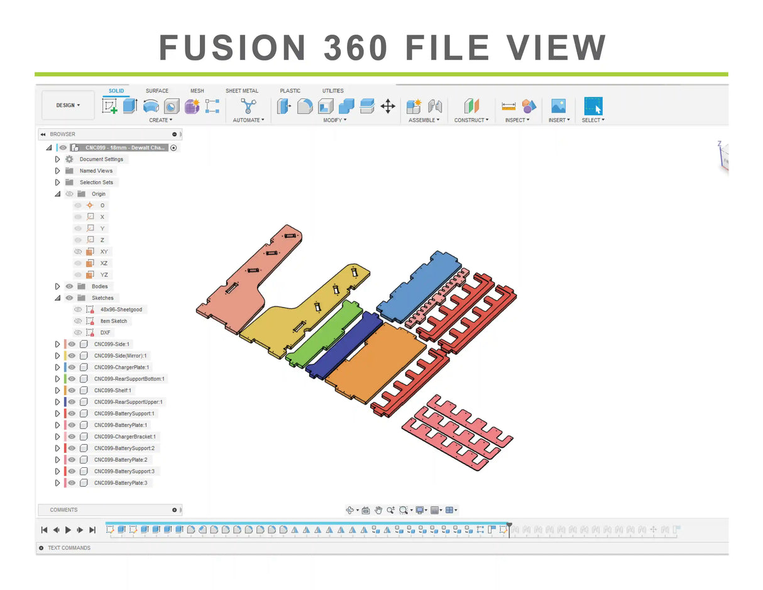Show the 48x96-Sheetgood sketch

point(78,309)
